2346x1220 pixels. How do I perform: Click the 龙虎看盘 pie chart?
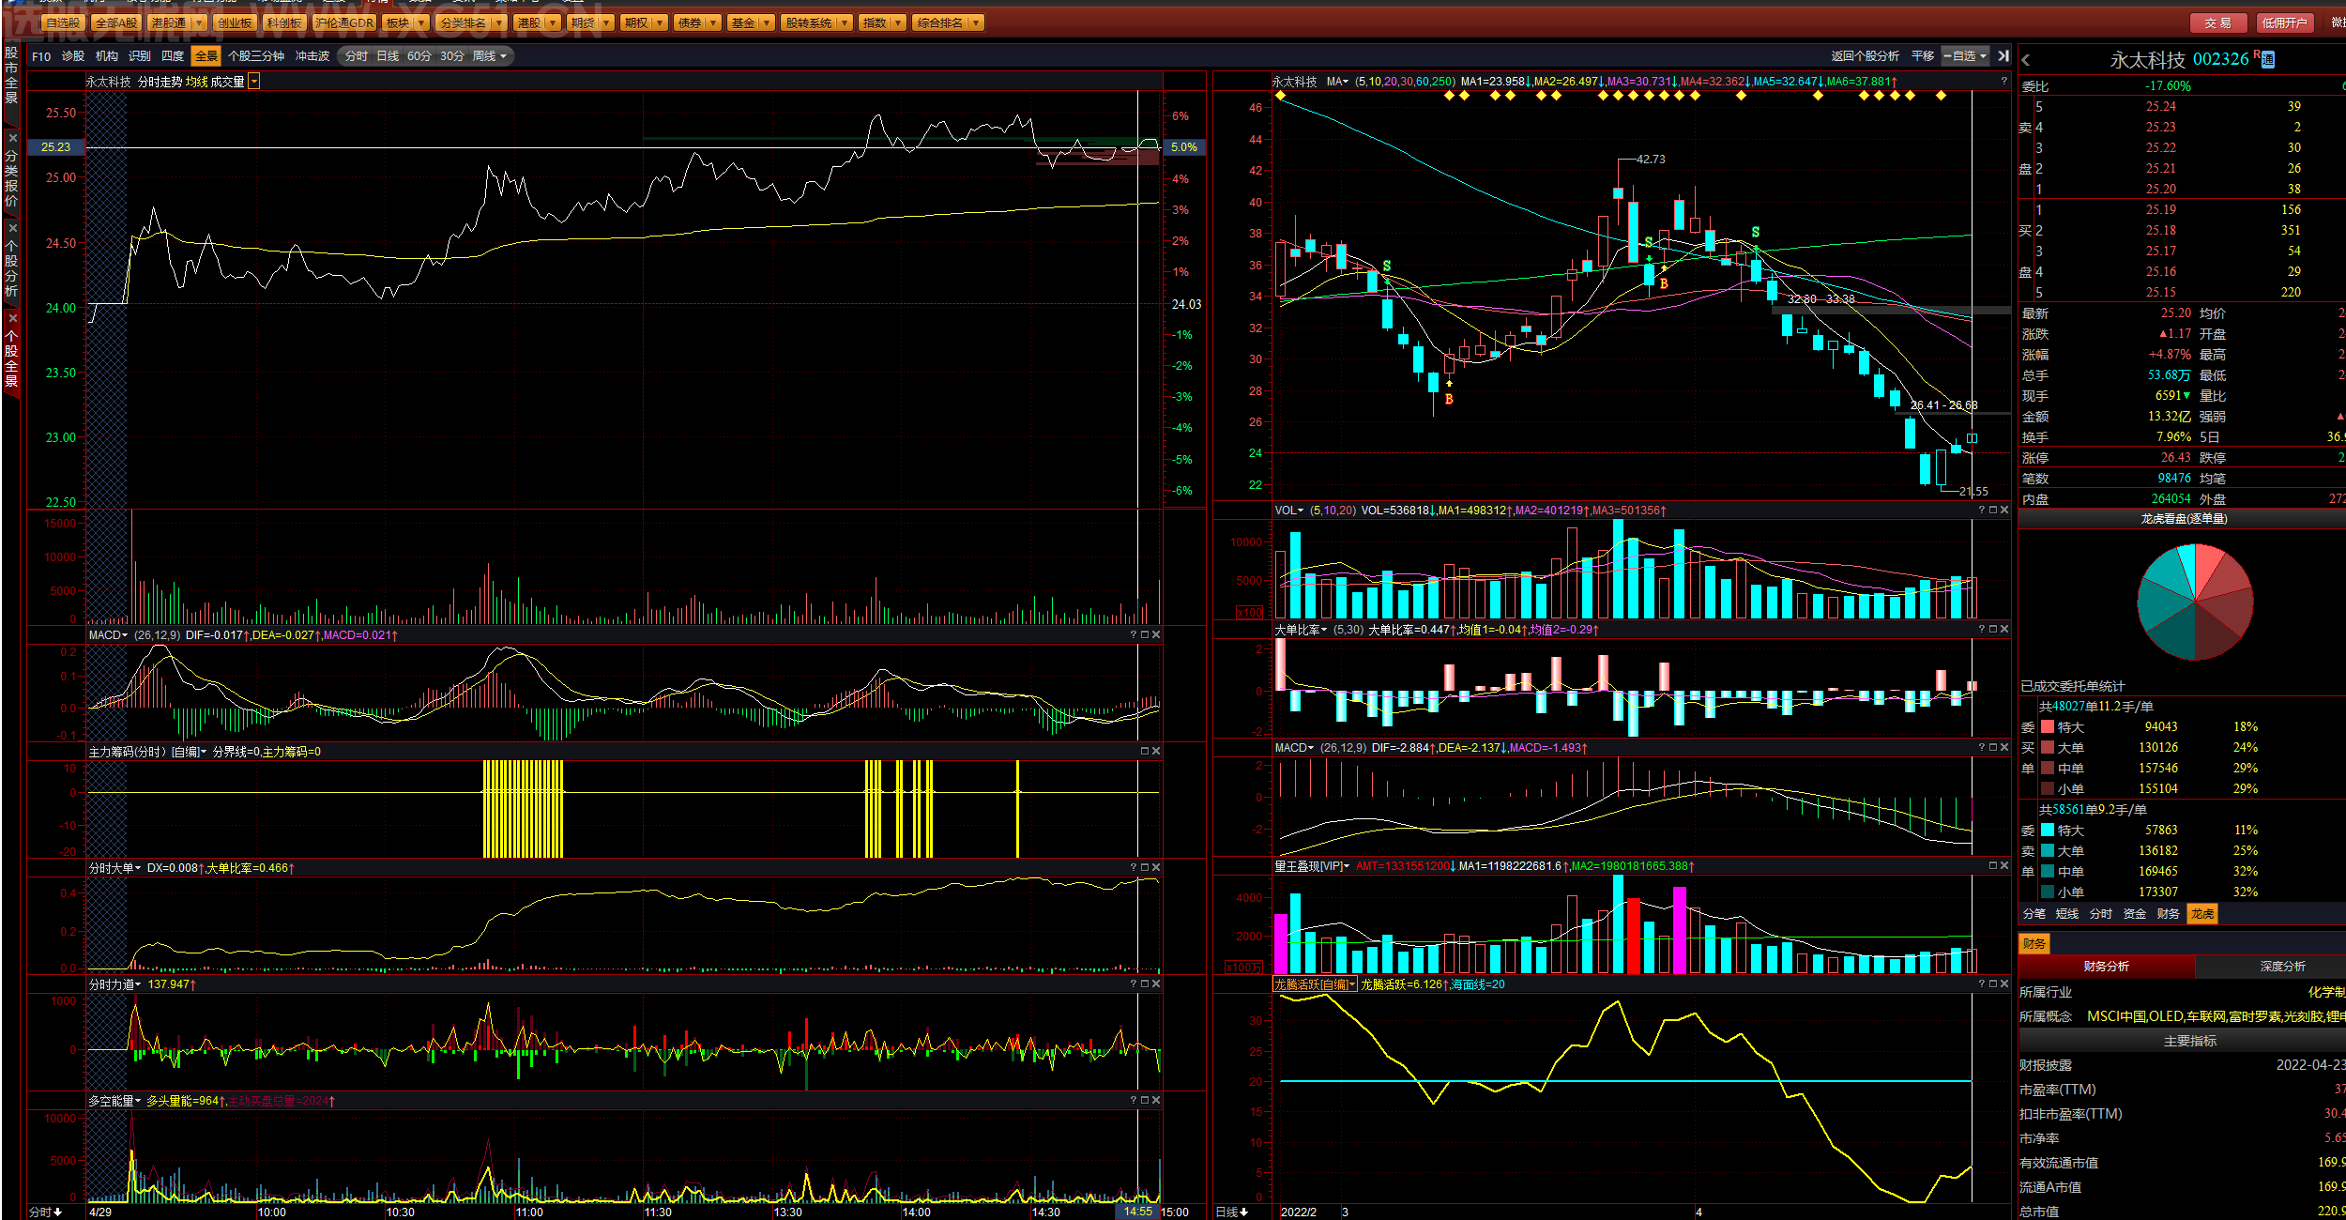pyautogui.click(x=2195, y=602)
